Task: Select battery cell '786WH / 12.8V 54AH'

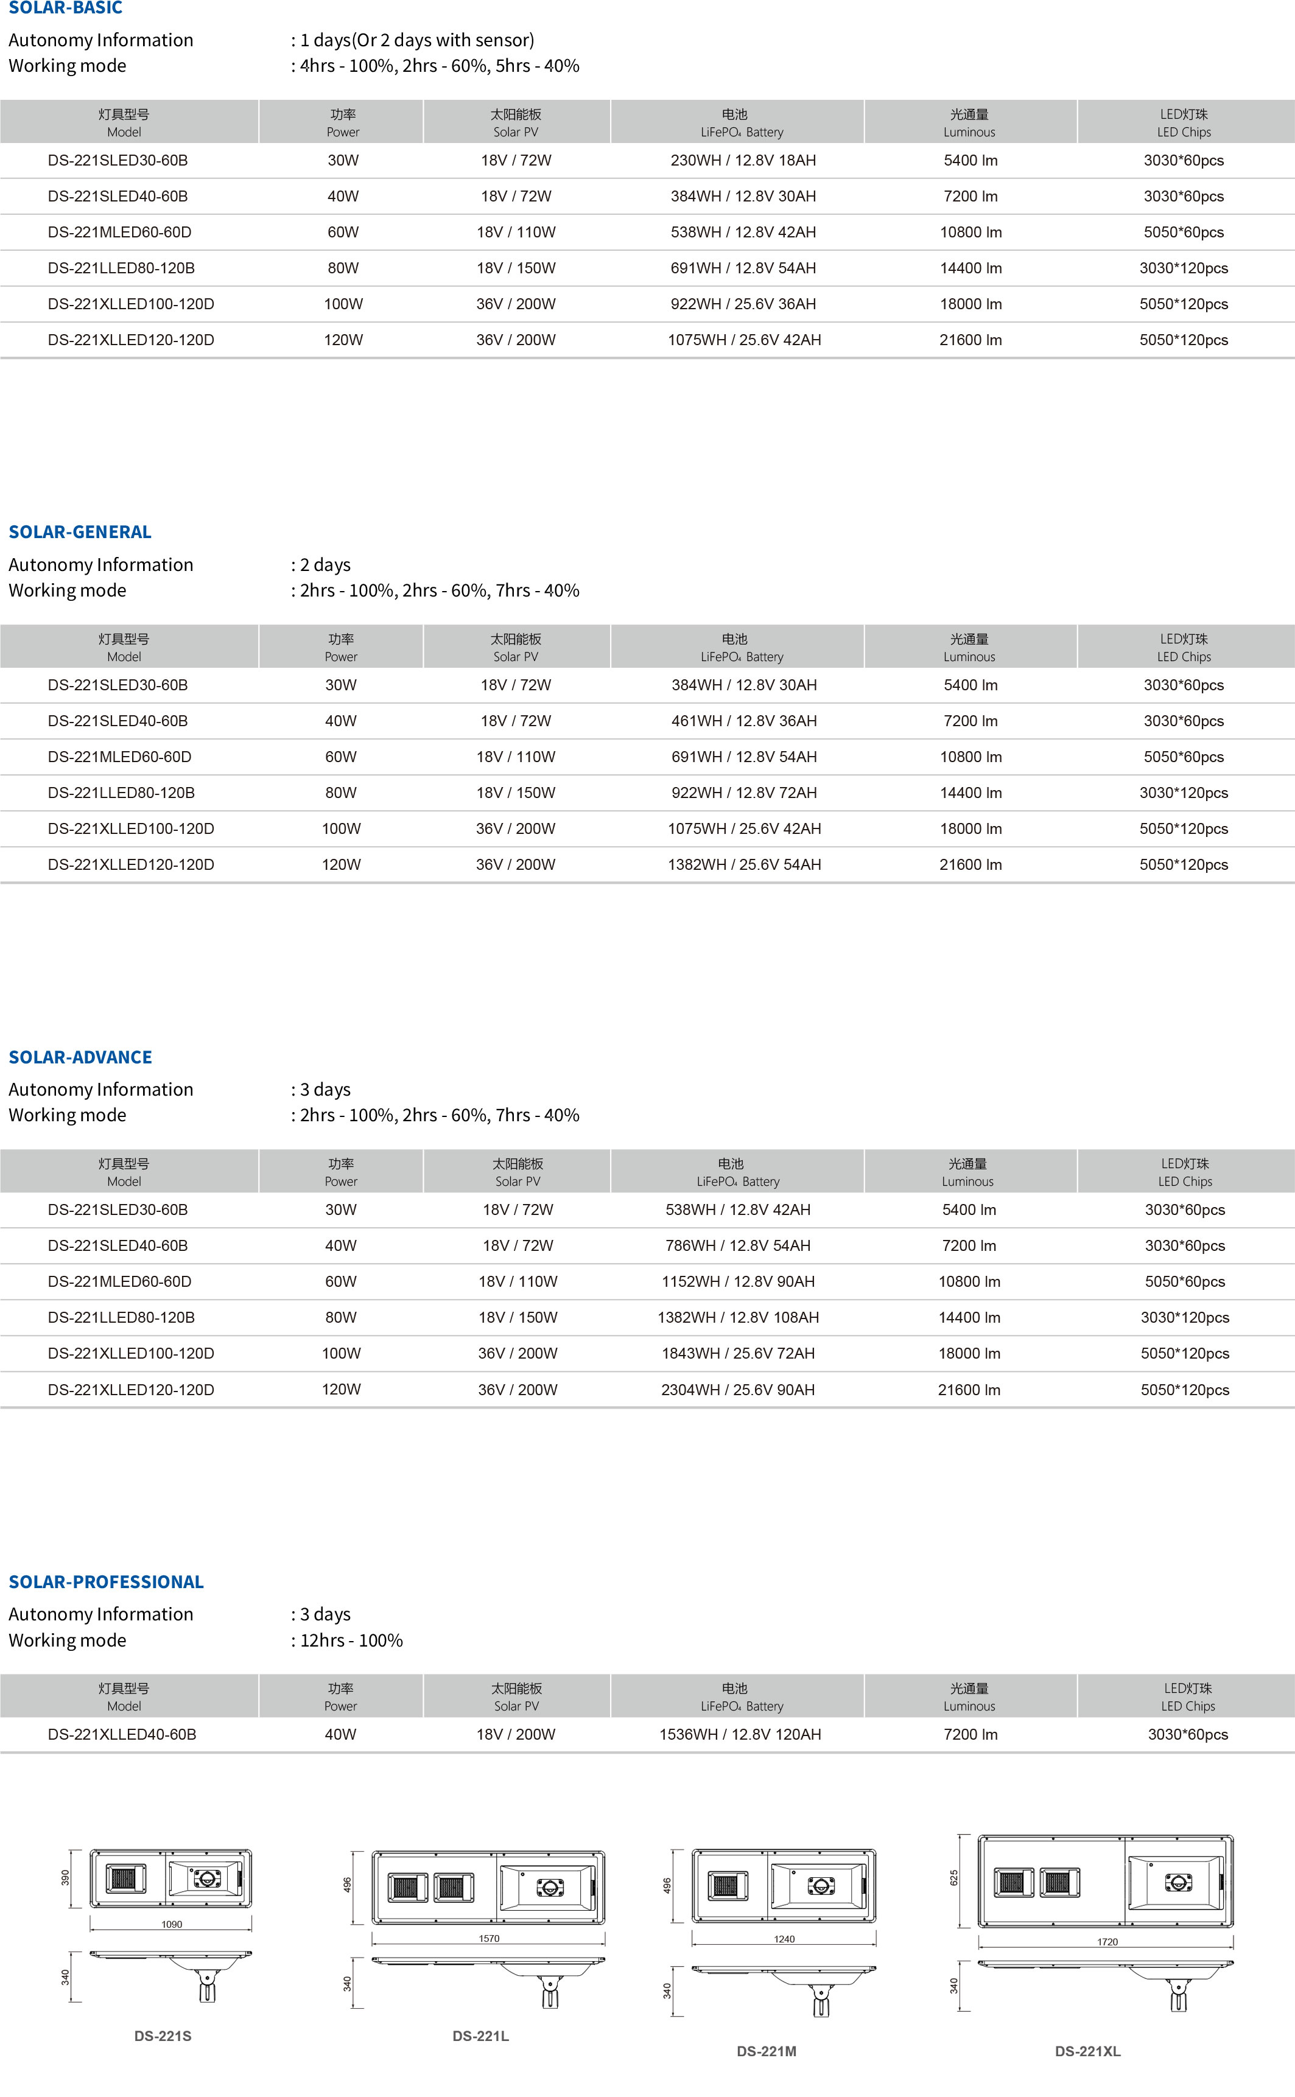Action: 739,1246
